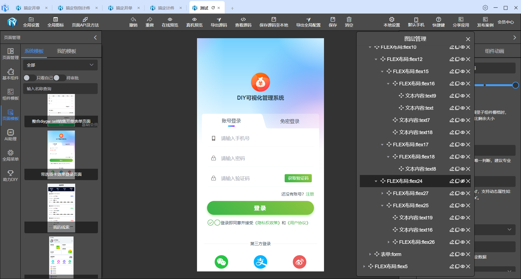Click the 撤销 undo toolbar icon

(133, 22)
